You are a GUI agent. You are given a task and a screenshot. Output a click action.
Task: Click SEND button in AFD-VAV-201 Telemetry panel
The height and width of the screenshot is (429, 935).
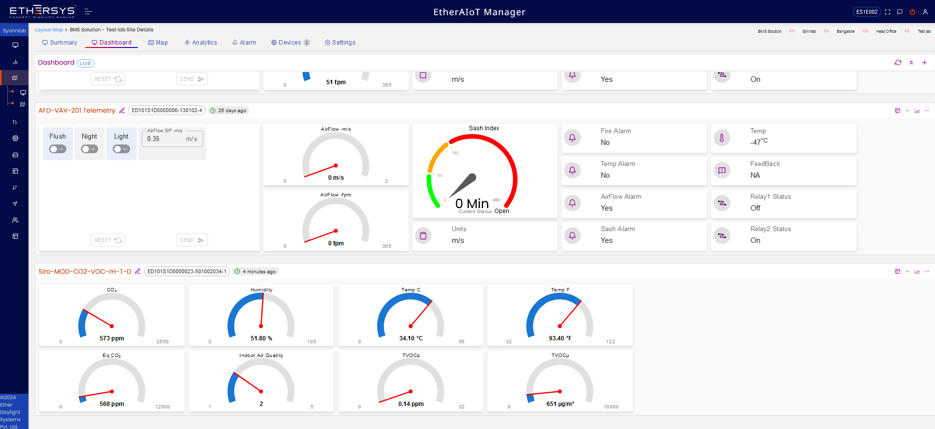(192, 240)
